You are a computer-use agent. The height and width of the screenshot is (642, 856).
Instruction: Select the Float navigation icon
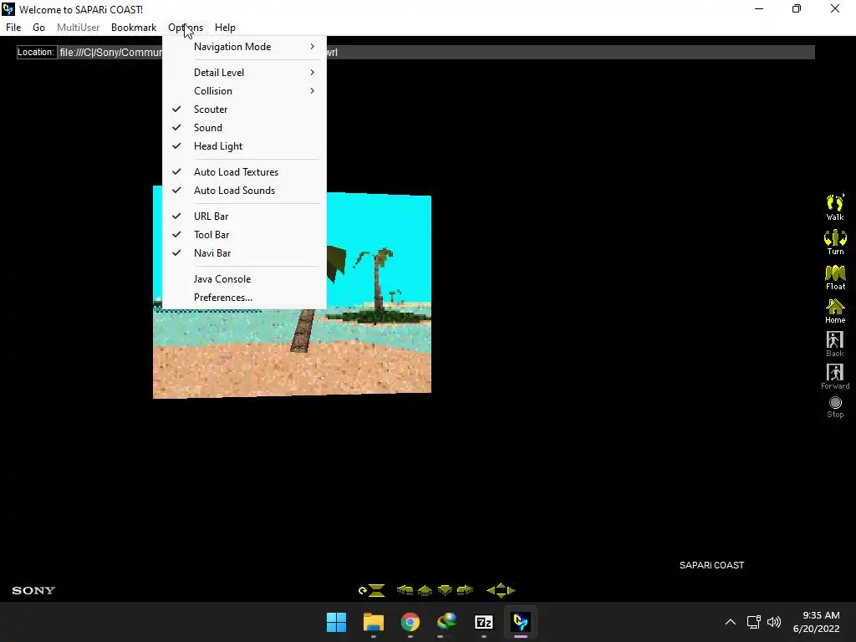835,278
